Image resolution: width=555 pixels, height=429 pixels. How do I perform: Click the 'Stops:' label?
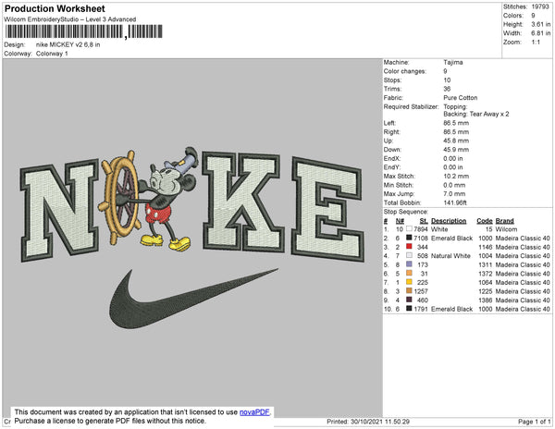[x=392, y=80]
